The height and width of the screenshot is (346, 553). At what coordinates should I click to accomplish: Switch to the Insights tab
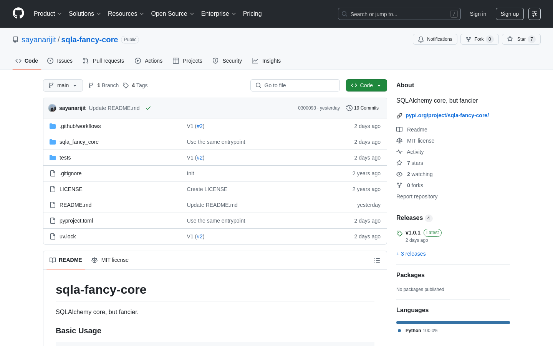[x=267, y=61]
